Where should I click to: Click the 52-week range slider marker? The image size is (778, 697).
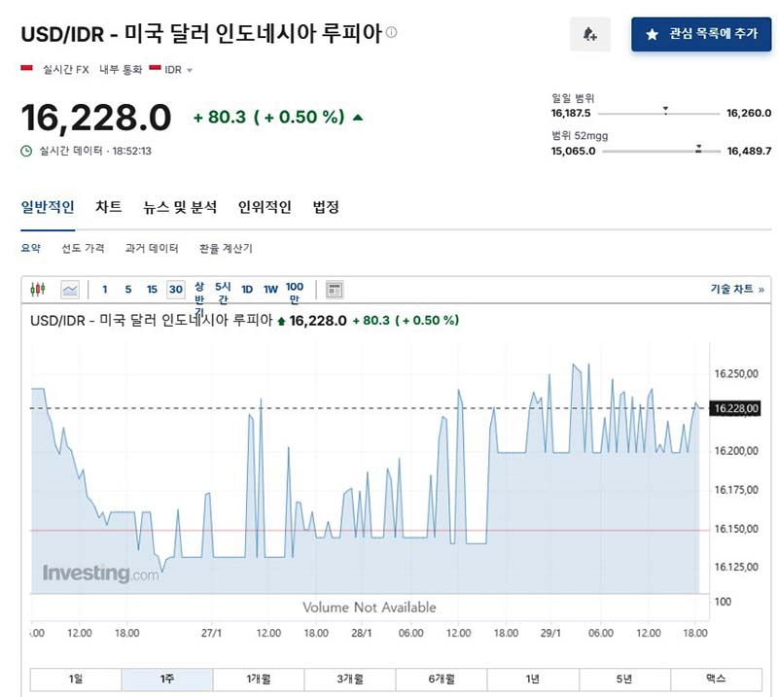pos(698,150)
